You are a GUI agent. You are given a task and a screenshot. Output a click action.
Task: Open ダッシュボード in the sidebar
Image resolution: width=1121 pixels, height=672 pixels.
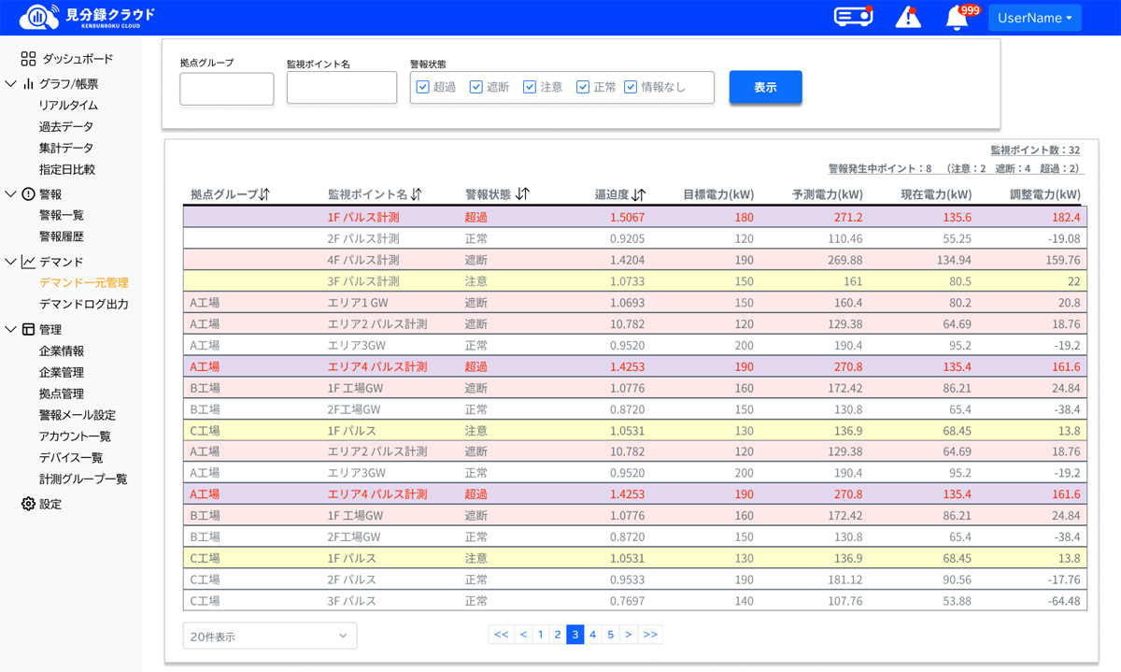point(77,59)
